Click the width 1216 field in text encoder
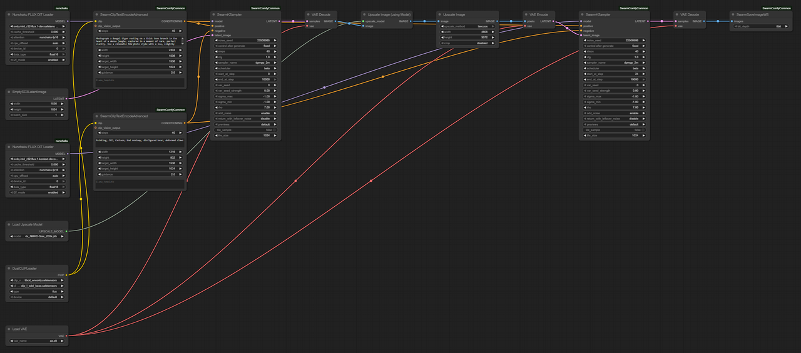The height and width of the screenshot is (353, 801). tap(140, 151)
